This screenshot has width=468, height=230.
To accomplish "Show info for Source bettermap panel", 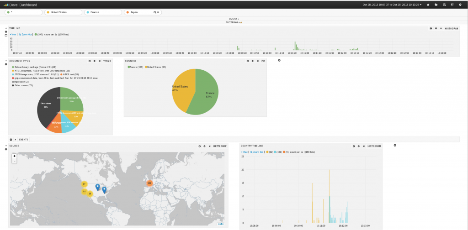I will pos(199,146).
